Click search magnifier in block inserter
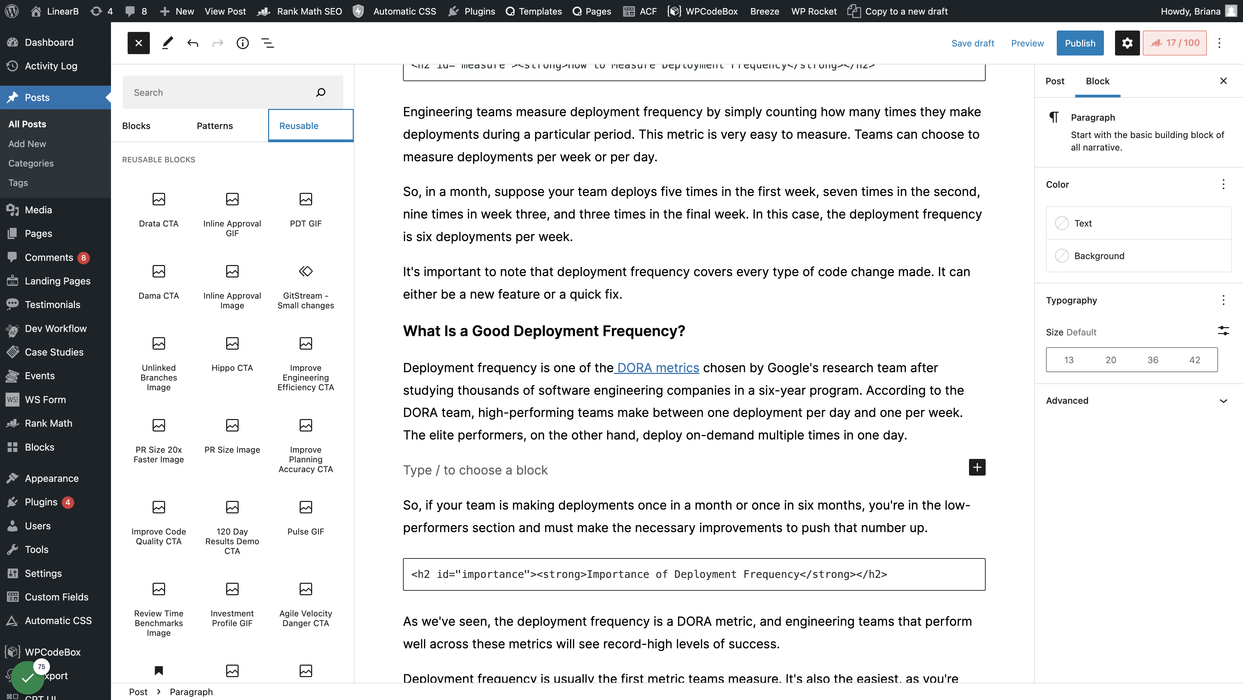Screen dimensions: 1243x700 click(x=321, y=92)
